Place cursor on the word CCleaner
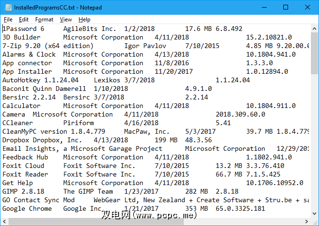The image size is (319, 226). tap(18, 123)
